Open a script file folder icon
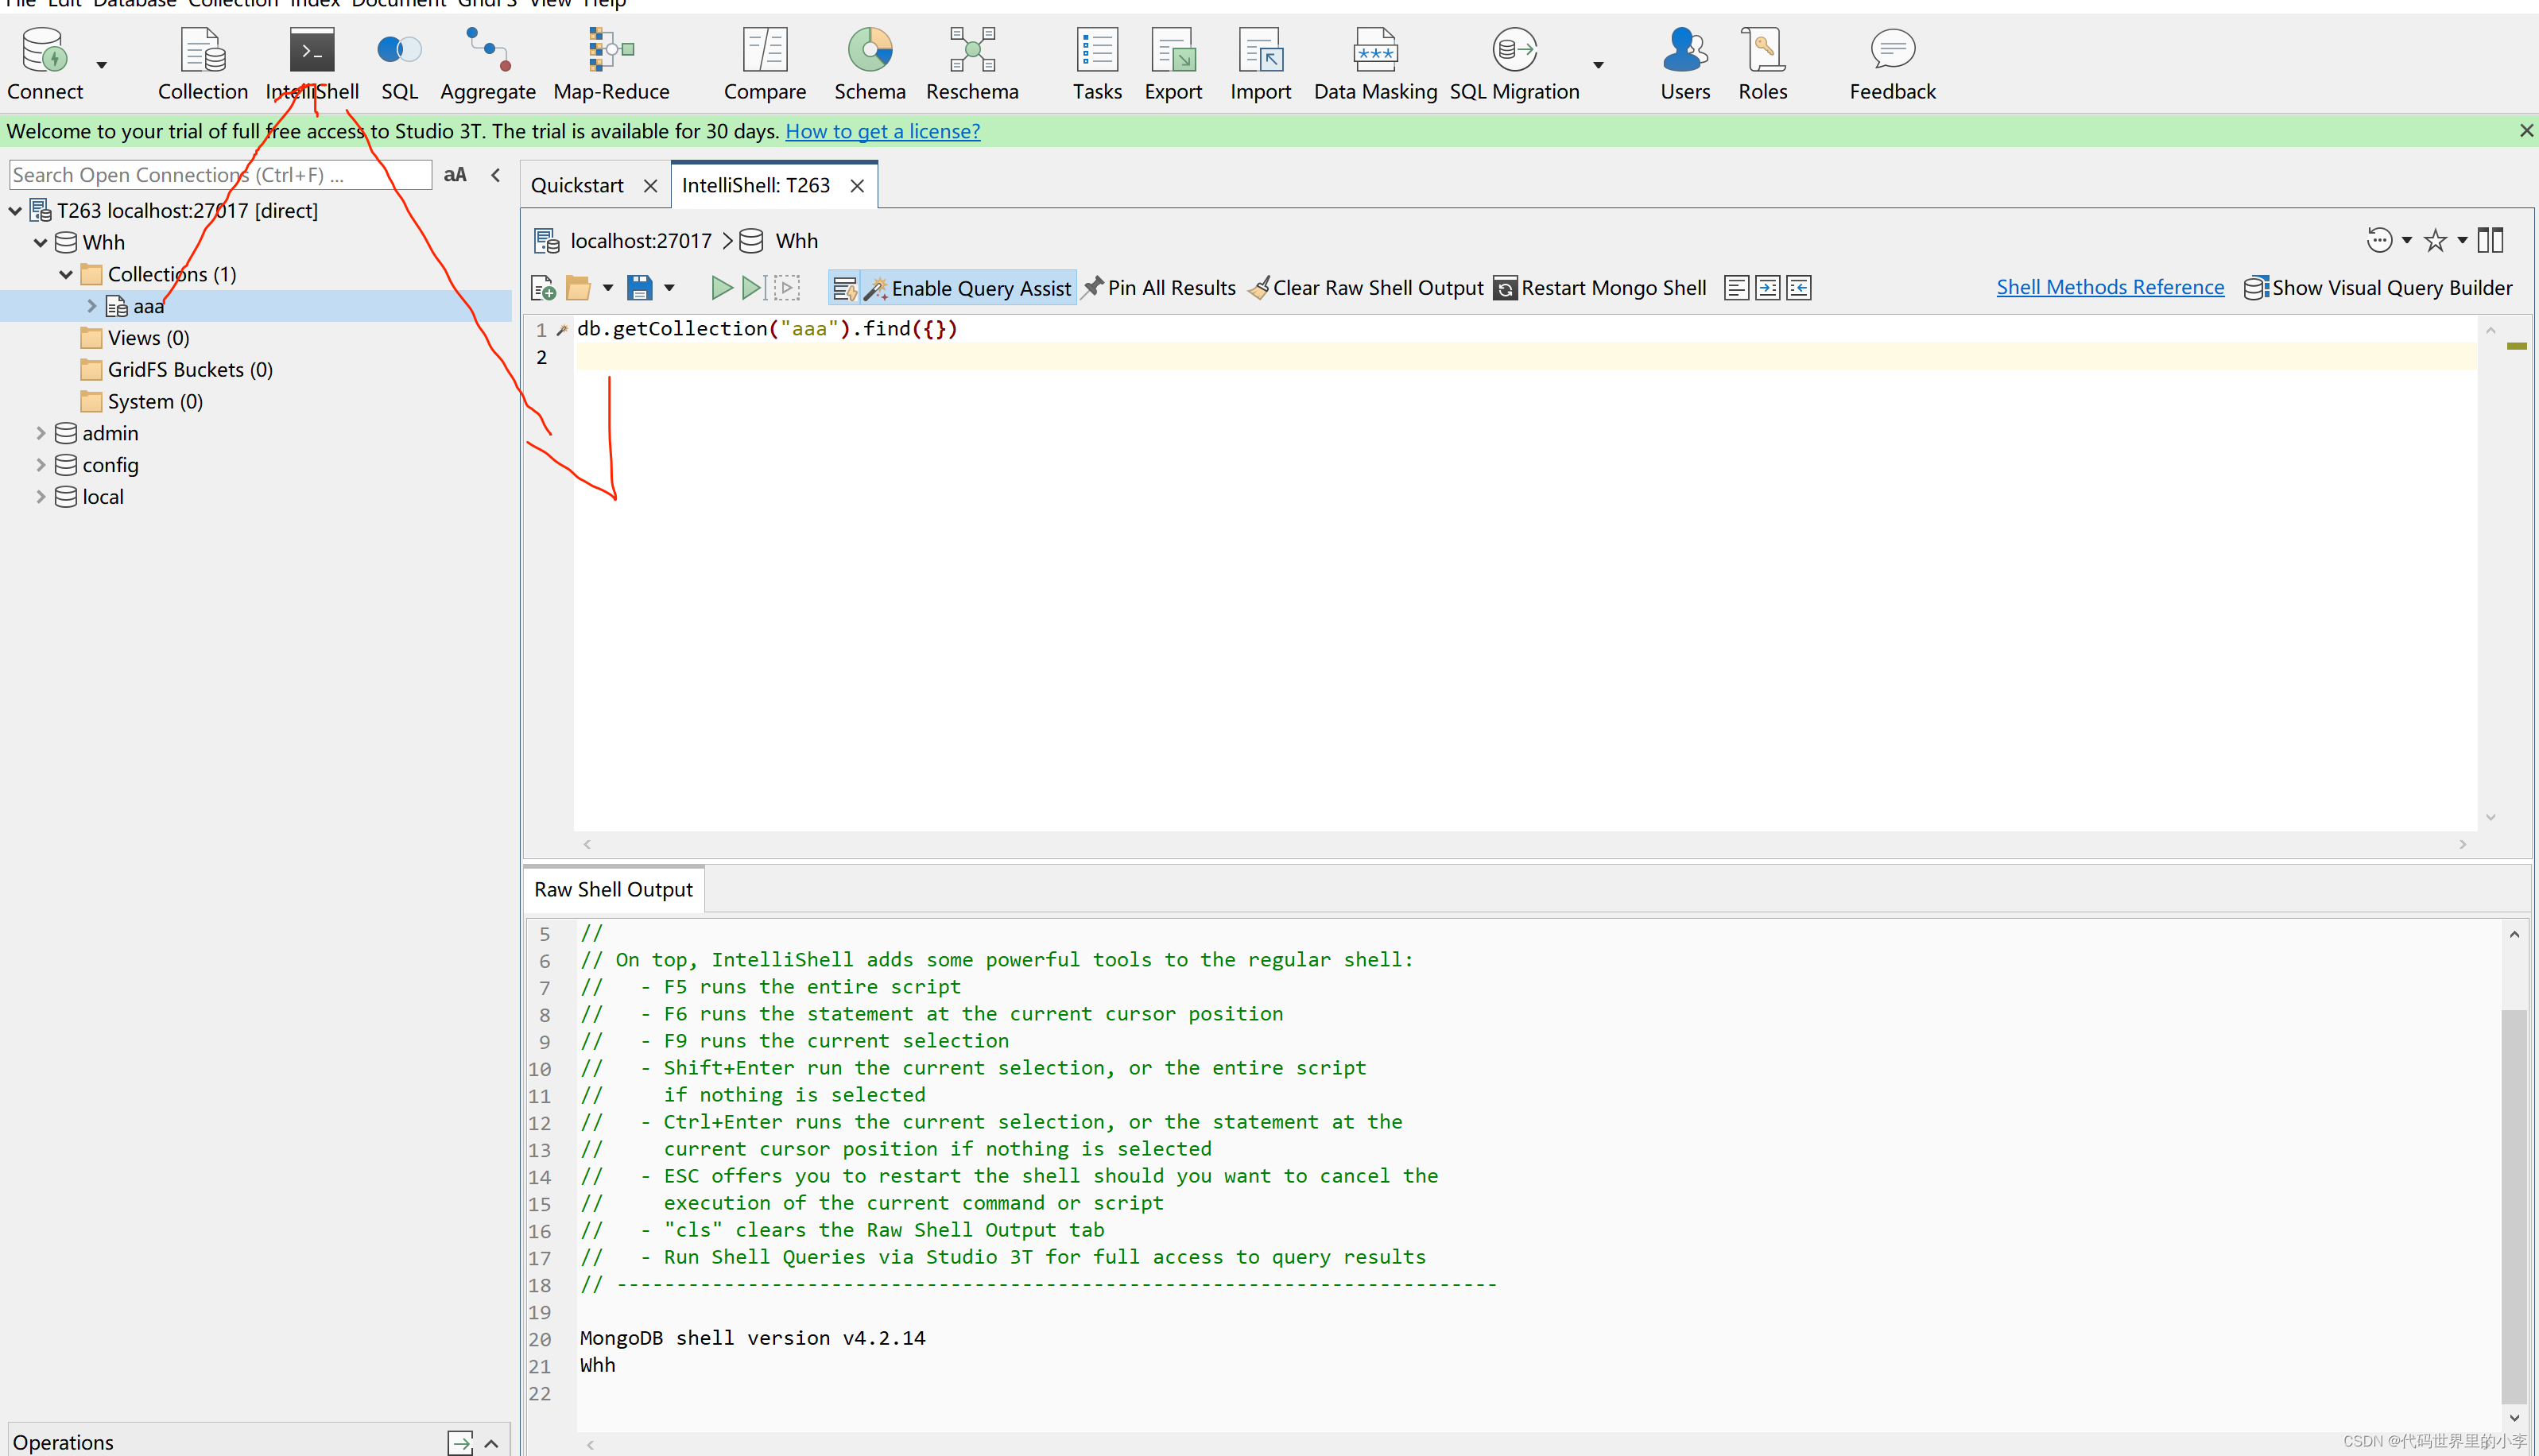Viewport: 2539px width, 1456px height. tap(578, 288)
